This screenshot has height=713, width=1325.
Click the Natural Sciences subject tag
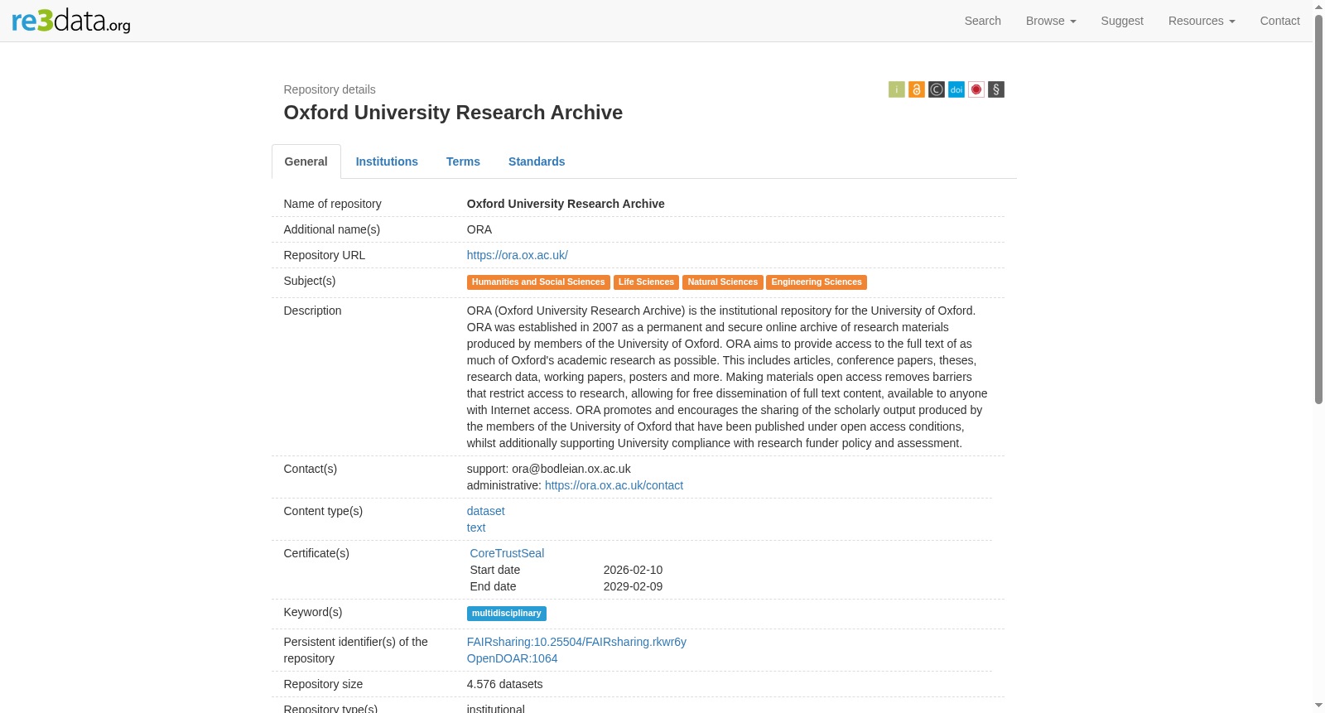pyautogui.click(x=723, y=282)
